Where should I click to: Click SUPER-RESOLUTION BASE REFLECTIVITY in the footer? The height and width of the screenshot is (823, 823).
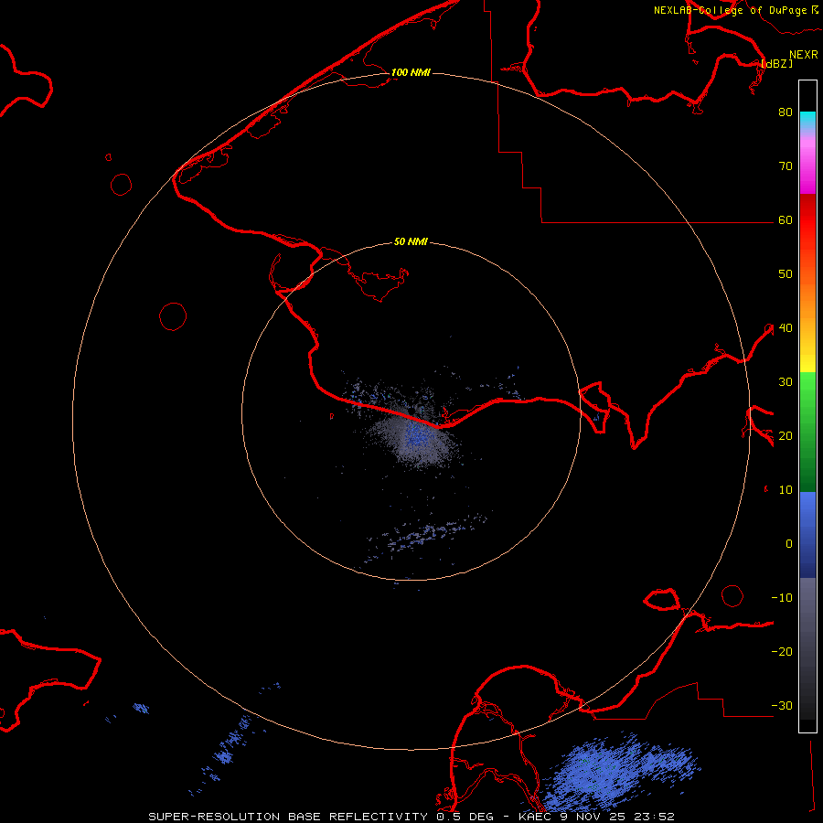pos(288,817)
